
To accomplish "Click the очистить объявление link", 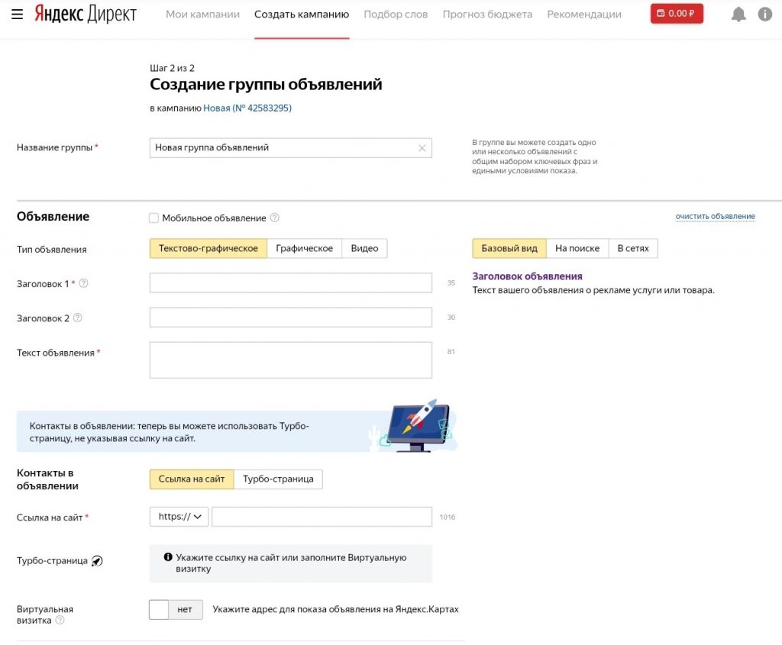I will pos(715,217).
